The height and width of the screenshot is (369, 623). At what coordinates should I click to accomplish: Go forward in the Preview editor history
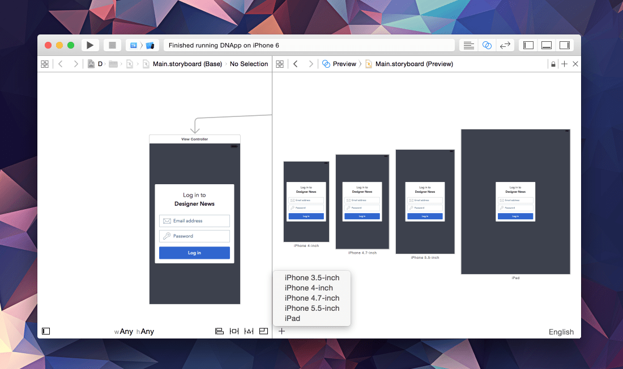click(x=311, y=64)
